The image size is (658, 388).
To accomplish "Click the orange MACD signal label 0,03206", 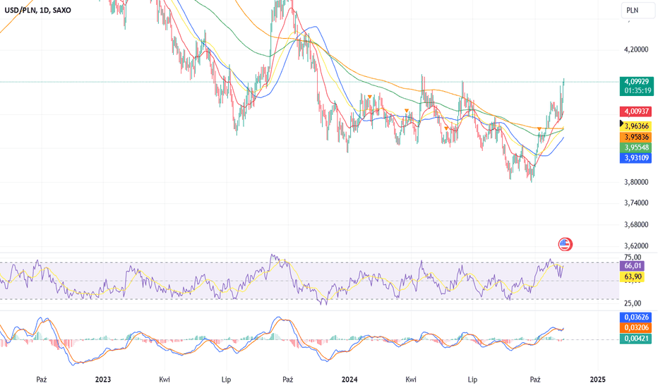I will click(x=635, y=327).
